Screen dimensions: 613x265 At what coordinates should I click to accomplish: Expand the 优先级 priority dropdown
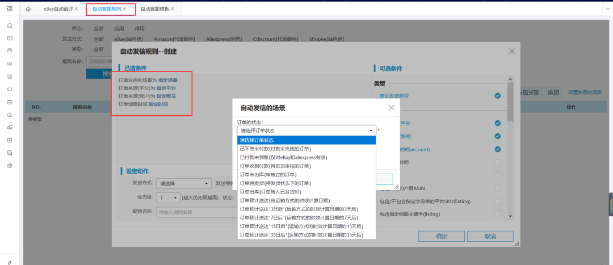coord(169,198)
